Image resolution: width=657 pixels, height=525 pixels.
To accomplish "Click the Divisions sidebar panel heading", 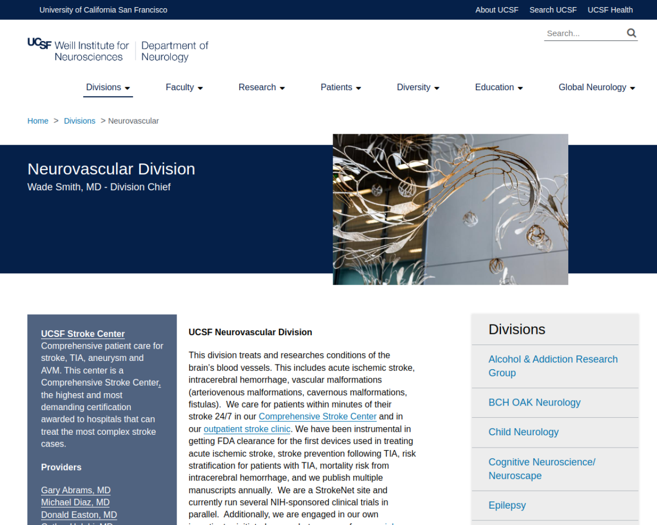I will [x=517, y=329].
